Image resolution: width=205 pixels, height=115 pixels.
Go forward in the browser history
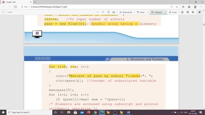pyautogui.click(x=10, y=7)
